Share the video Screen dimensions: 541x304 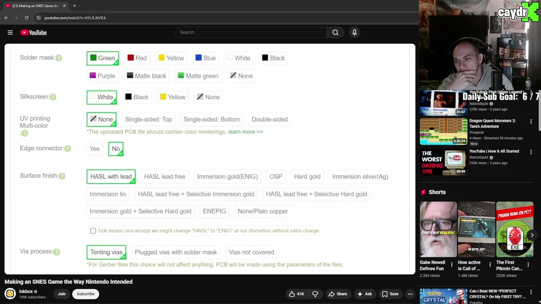pos(338,294)
